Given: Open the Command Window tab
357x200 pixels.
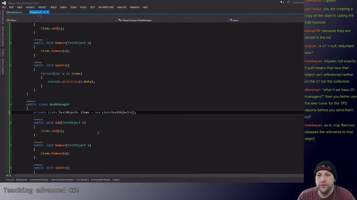Looking at the screenshot, I should (38, 180).
